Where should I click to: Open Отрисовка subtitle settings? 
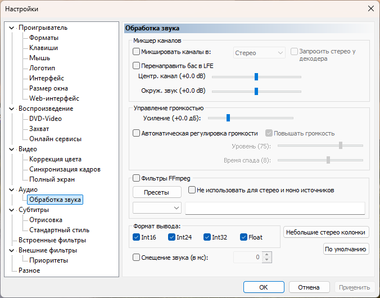click(46, 220)
